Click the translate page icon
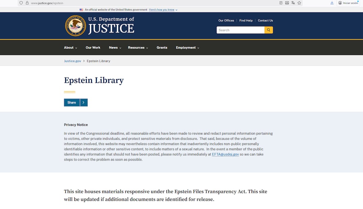Screen dimensions: 363x209 pos(293,3)
